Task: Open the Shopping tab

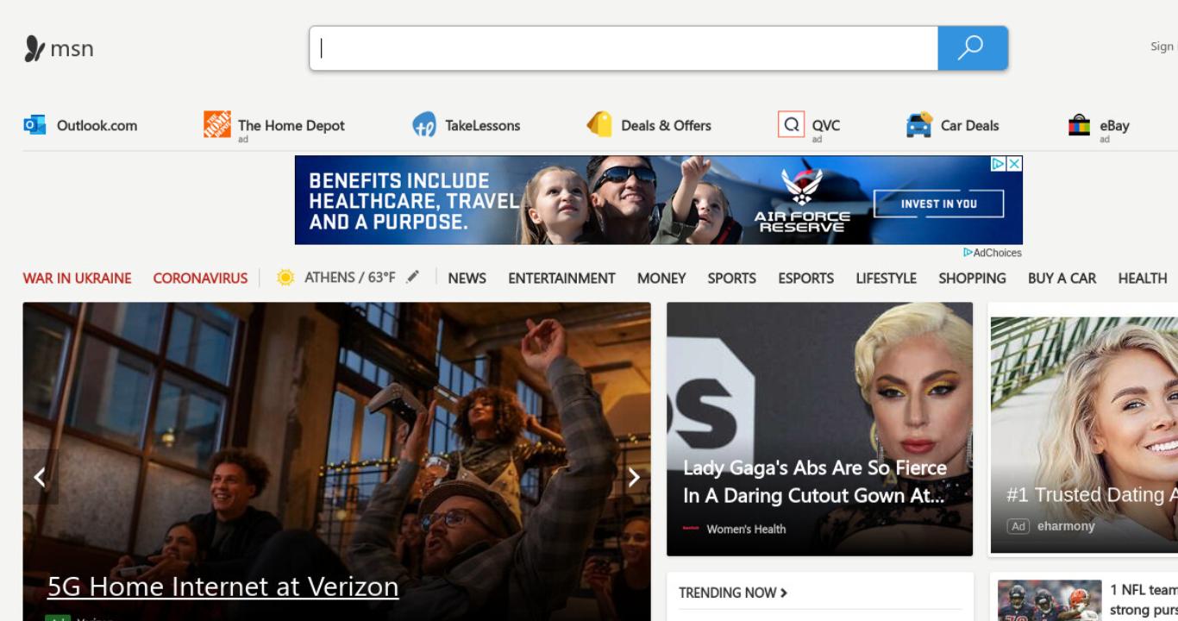Action: pos(972,278)
